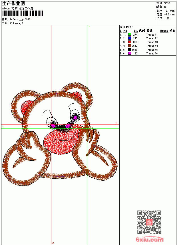177x245 pixels.
Task: Click the barcode under the studio name
Action: click(22, 13)
